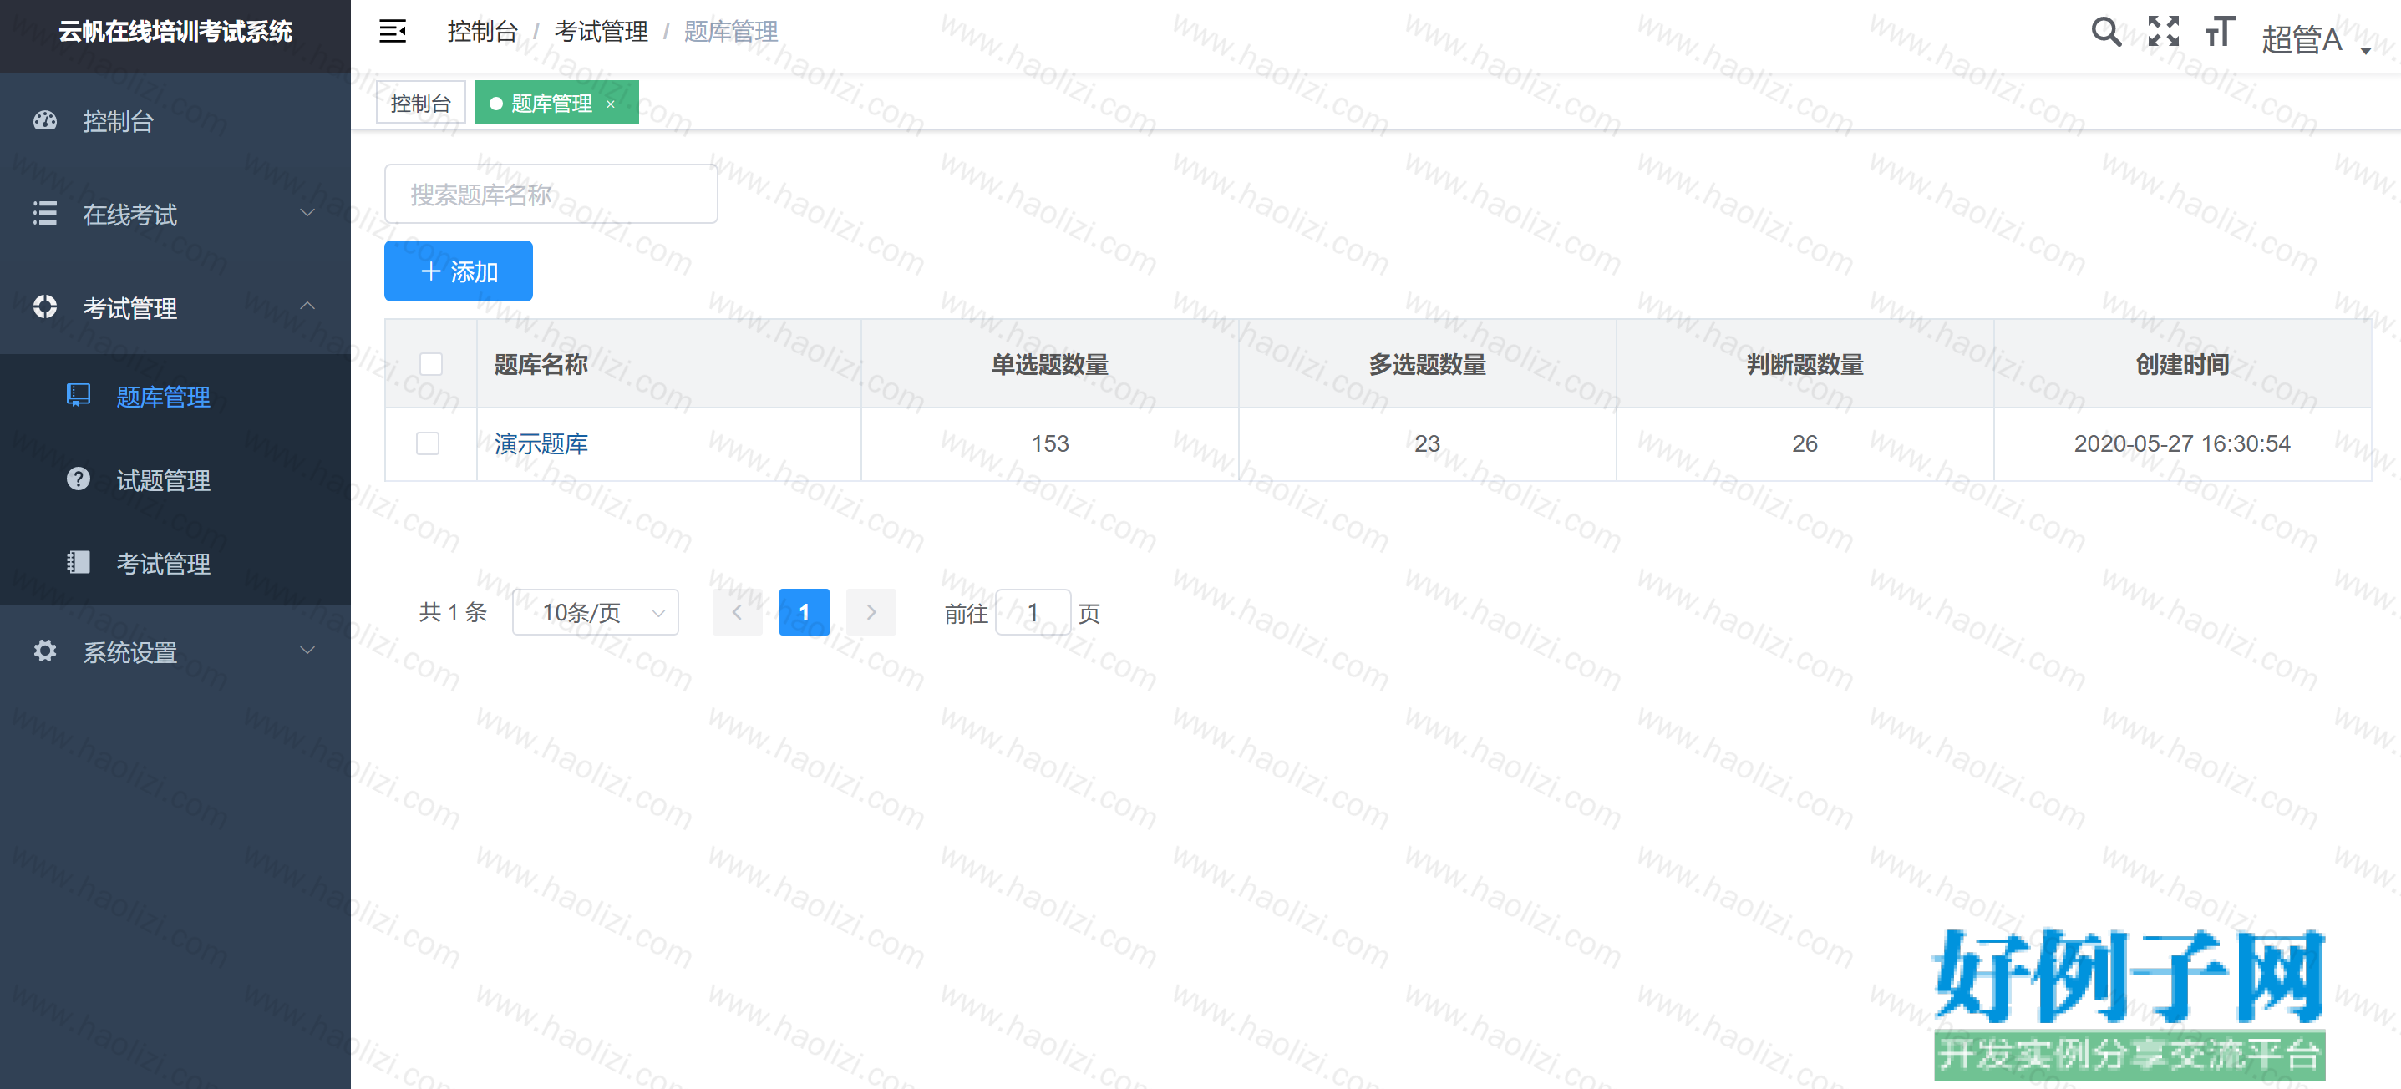Viewport: 2401px width, 1089px height.
Task: Click the 云帆在线培训考试系统 title
Action: click(x=175, y=32)
